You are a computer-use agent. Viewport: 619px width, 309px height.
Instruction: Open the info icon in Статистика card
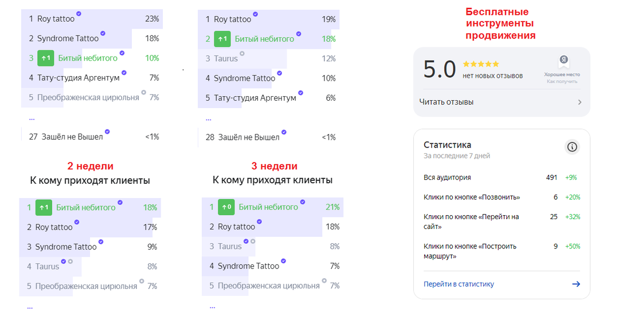(x=572, y=148)
